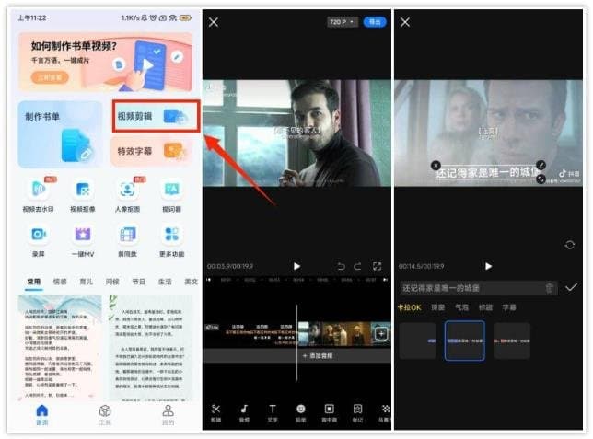Open 特效字幕 effect subtitles tile

[x=153, y=151]
